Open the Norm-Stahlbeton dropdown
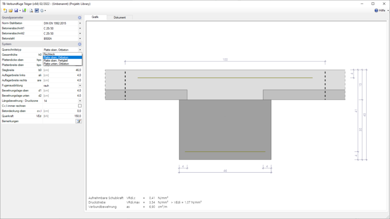This screenshot has height=219, width=390. (x=80, y=23)
